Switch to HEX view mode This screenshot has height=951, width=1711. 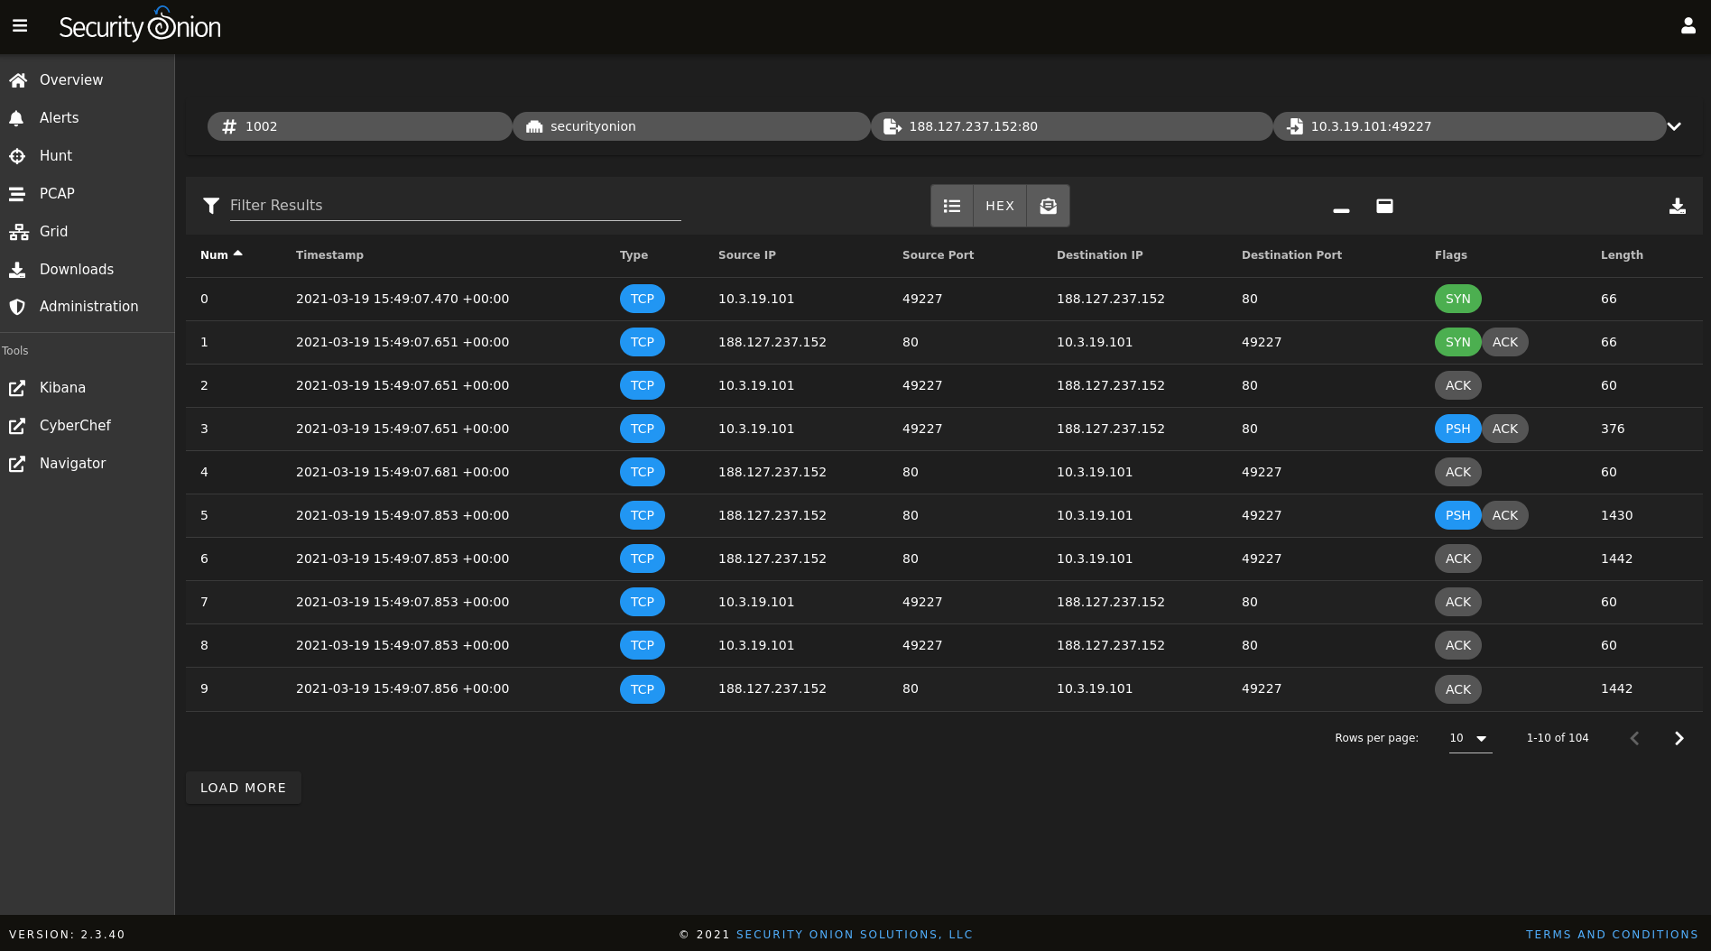pyautogui.click(x=1000, y=206)
